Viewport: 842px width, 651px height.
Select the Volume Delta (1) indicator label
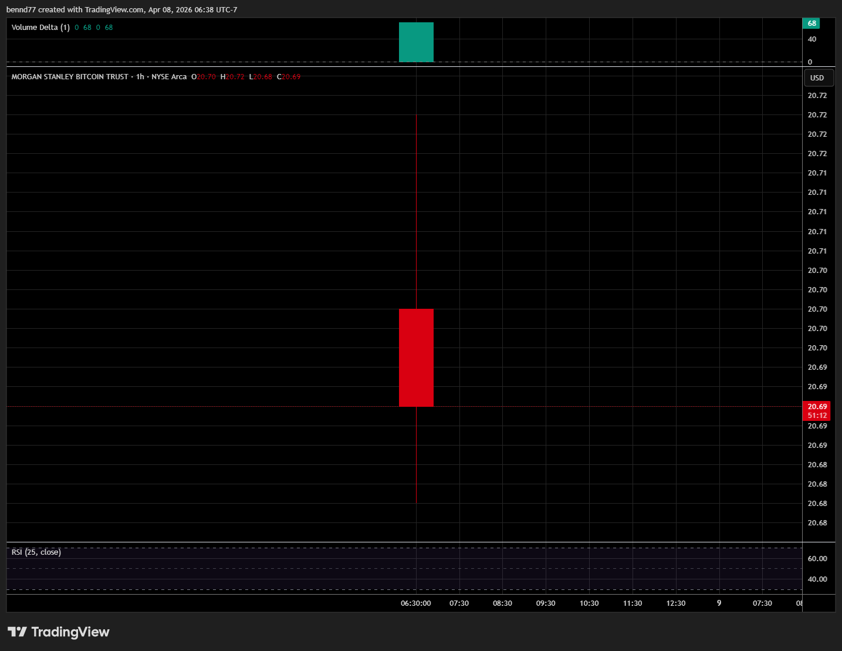(40, 28)
